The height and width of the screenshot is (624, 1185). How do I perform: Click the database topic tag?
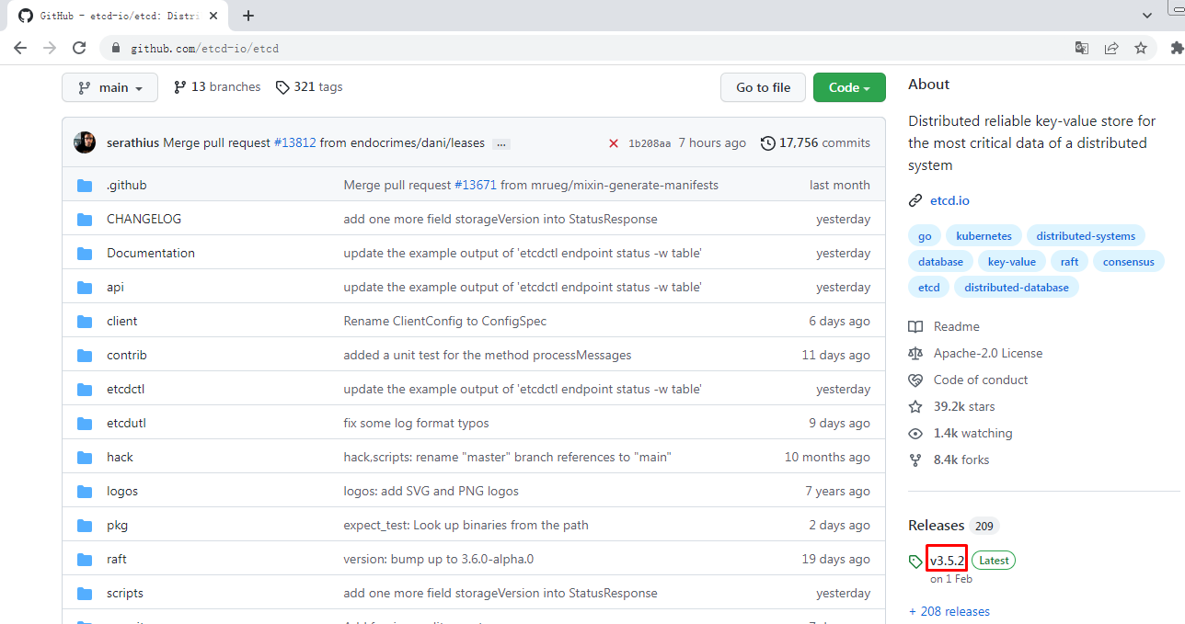[940, 262]
